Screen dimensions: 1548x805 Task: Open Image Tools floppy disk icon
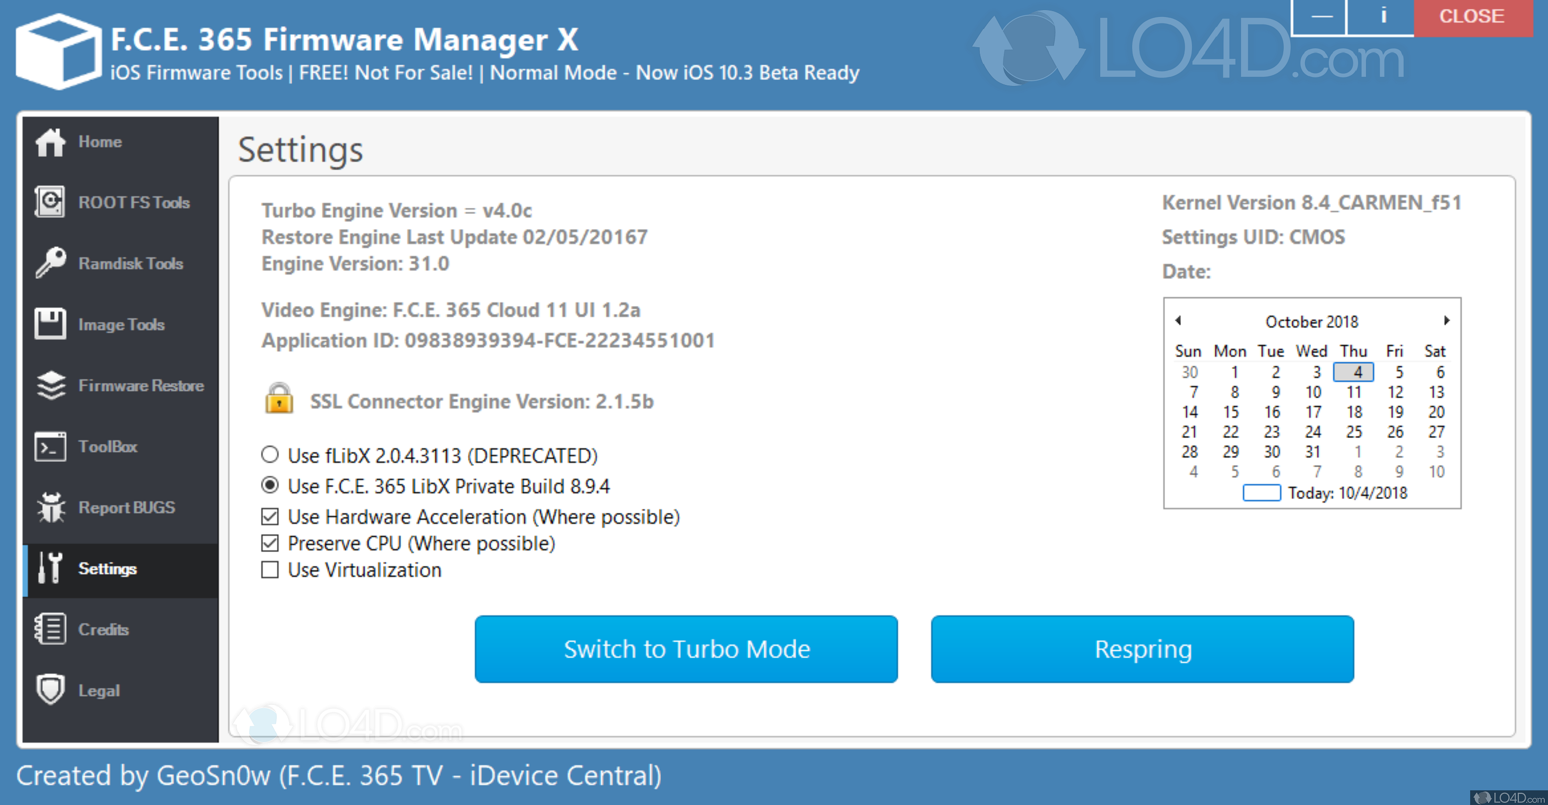tap(50, 325)
